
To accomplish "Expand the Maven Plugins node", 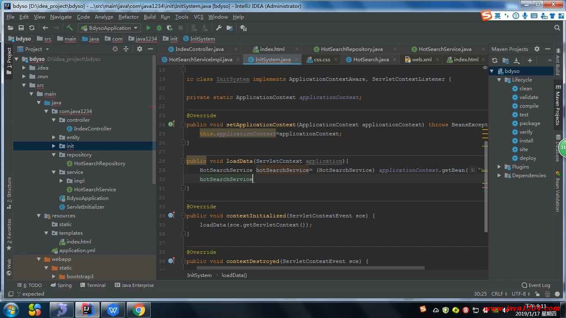I will (499, 167).
